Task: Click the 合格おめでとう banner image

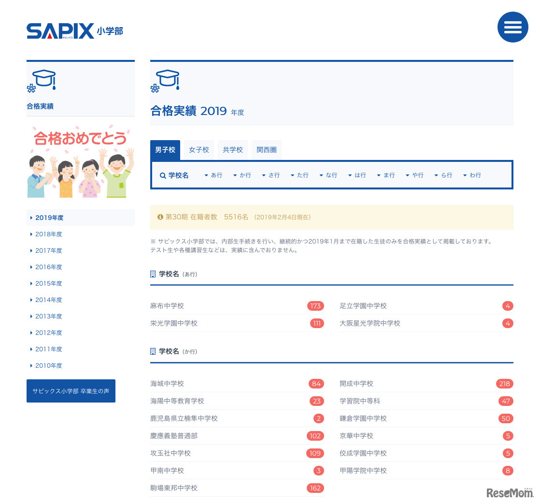Action: click(81, 162)
